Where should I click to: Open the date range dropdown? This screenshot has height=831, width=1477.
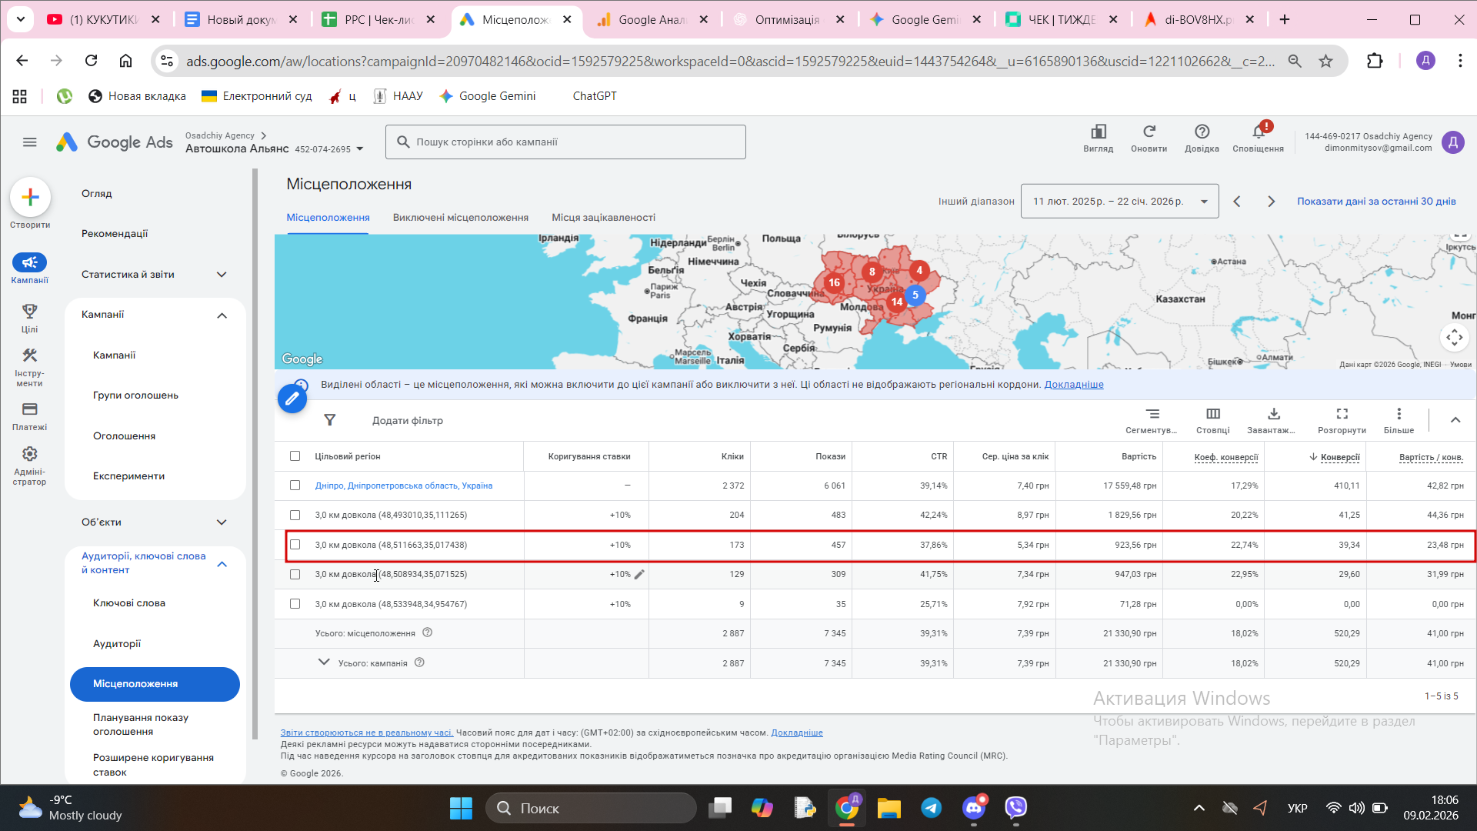point(1119,202)
